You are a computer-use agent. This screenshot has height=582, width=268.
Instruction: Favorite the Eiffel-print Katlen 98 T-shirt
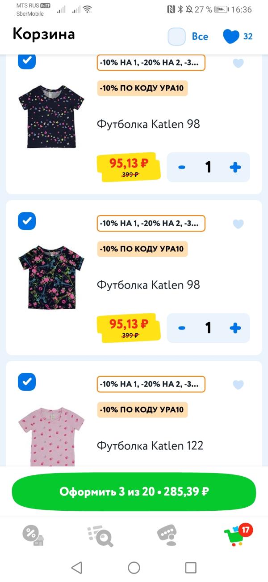pyautogui.click(x=239, y=224)
